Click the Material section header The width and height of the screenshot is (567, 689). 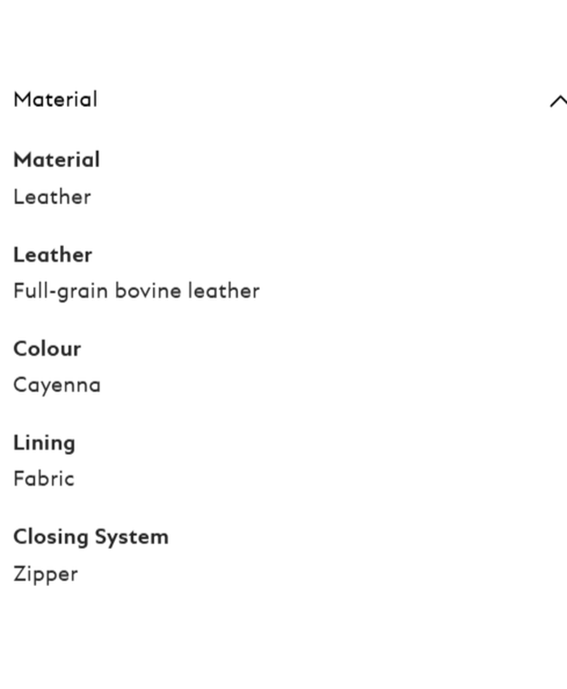pos(55,100)
